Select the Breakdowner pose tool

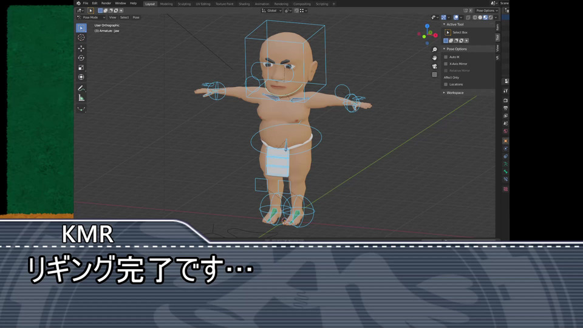(x=81, y=109)
